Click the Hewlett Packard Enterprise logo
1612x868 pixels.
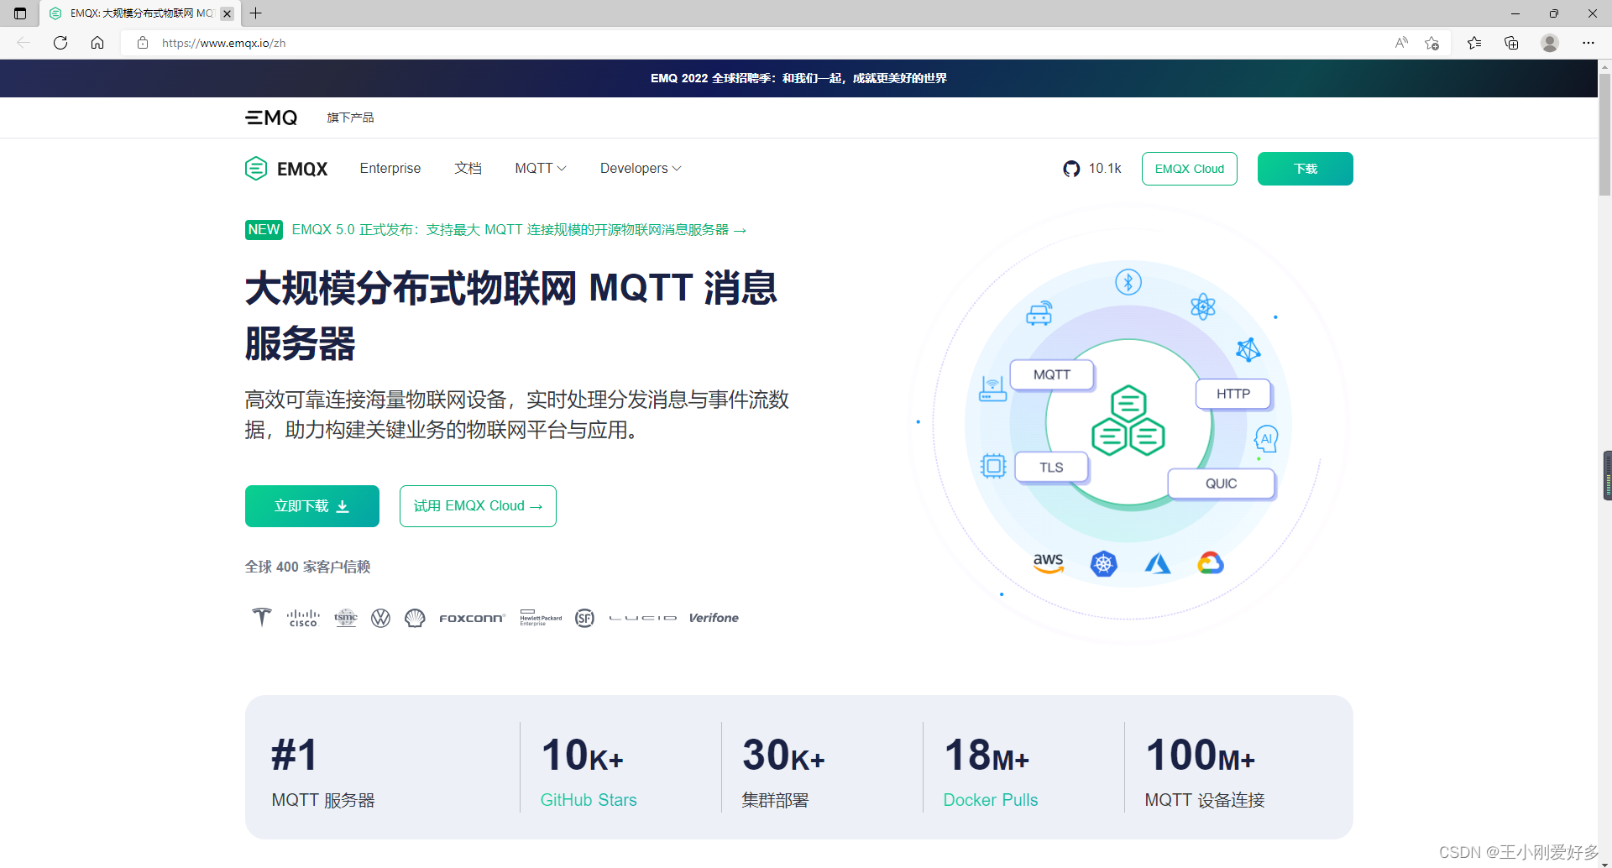point(541,618)
